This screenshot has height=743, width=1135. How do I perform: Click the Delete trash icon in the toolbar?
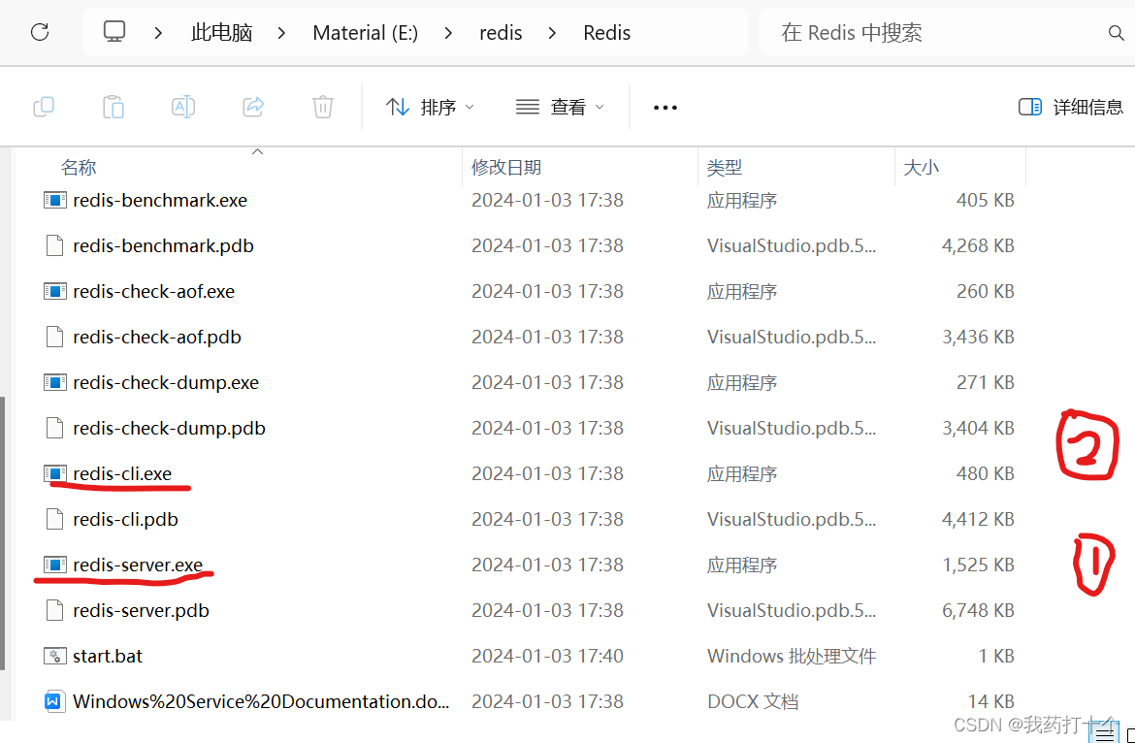tap(323, 107)
